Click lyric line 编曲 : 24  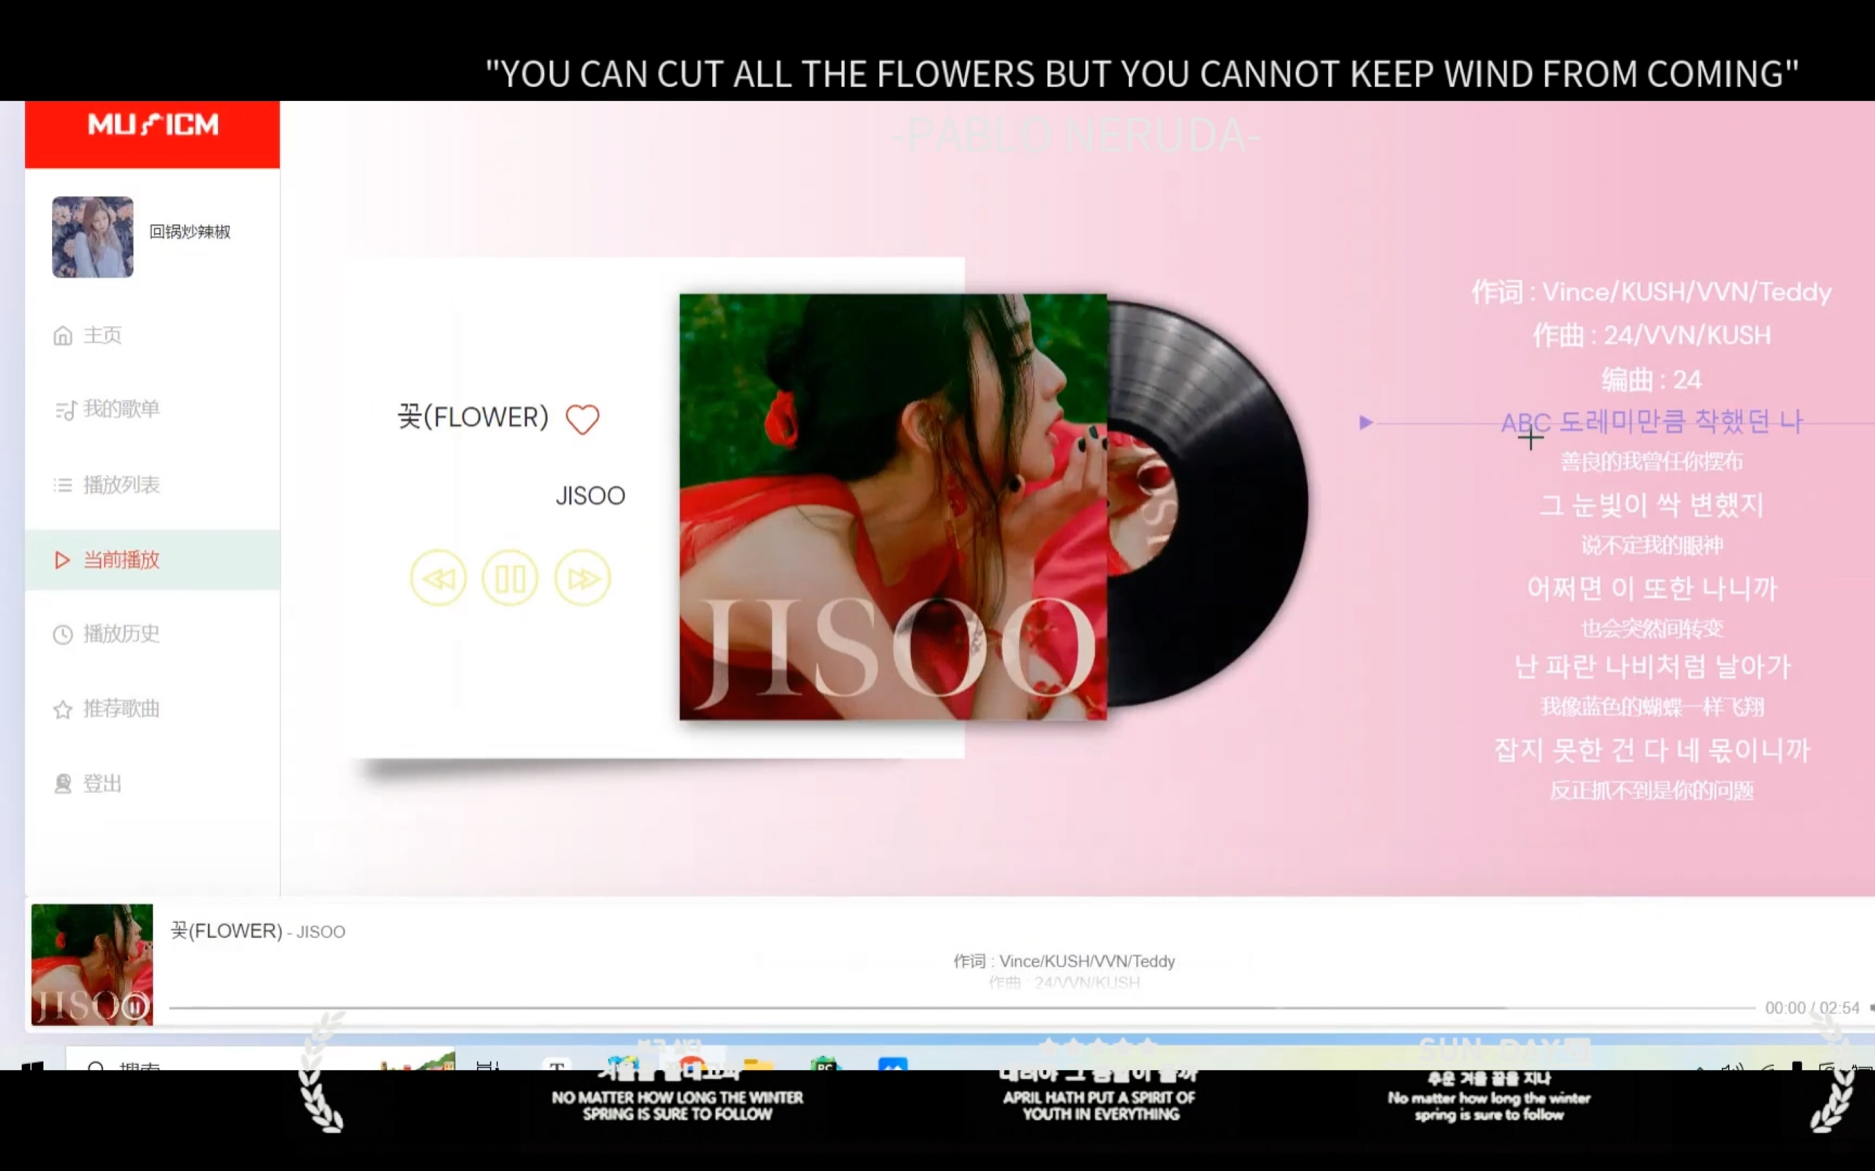(x=1651, y=379)
